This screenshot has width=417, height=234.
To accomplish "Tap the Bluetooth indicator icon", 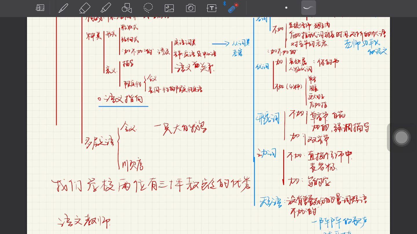I will (224, 3).
